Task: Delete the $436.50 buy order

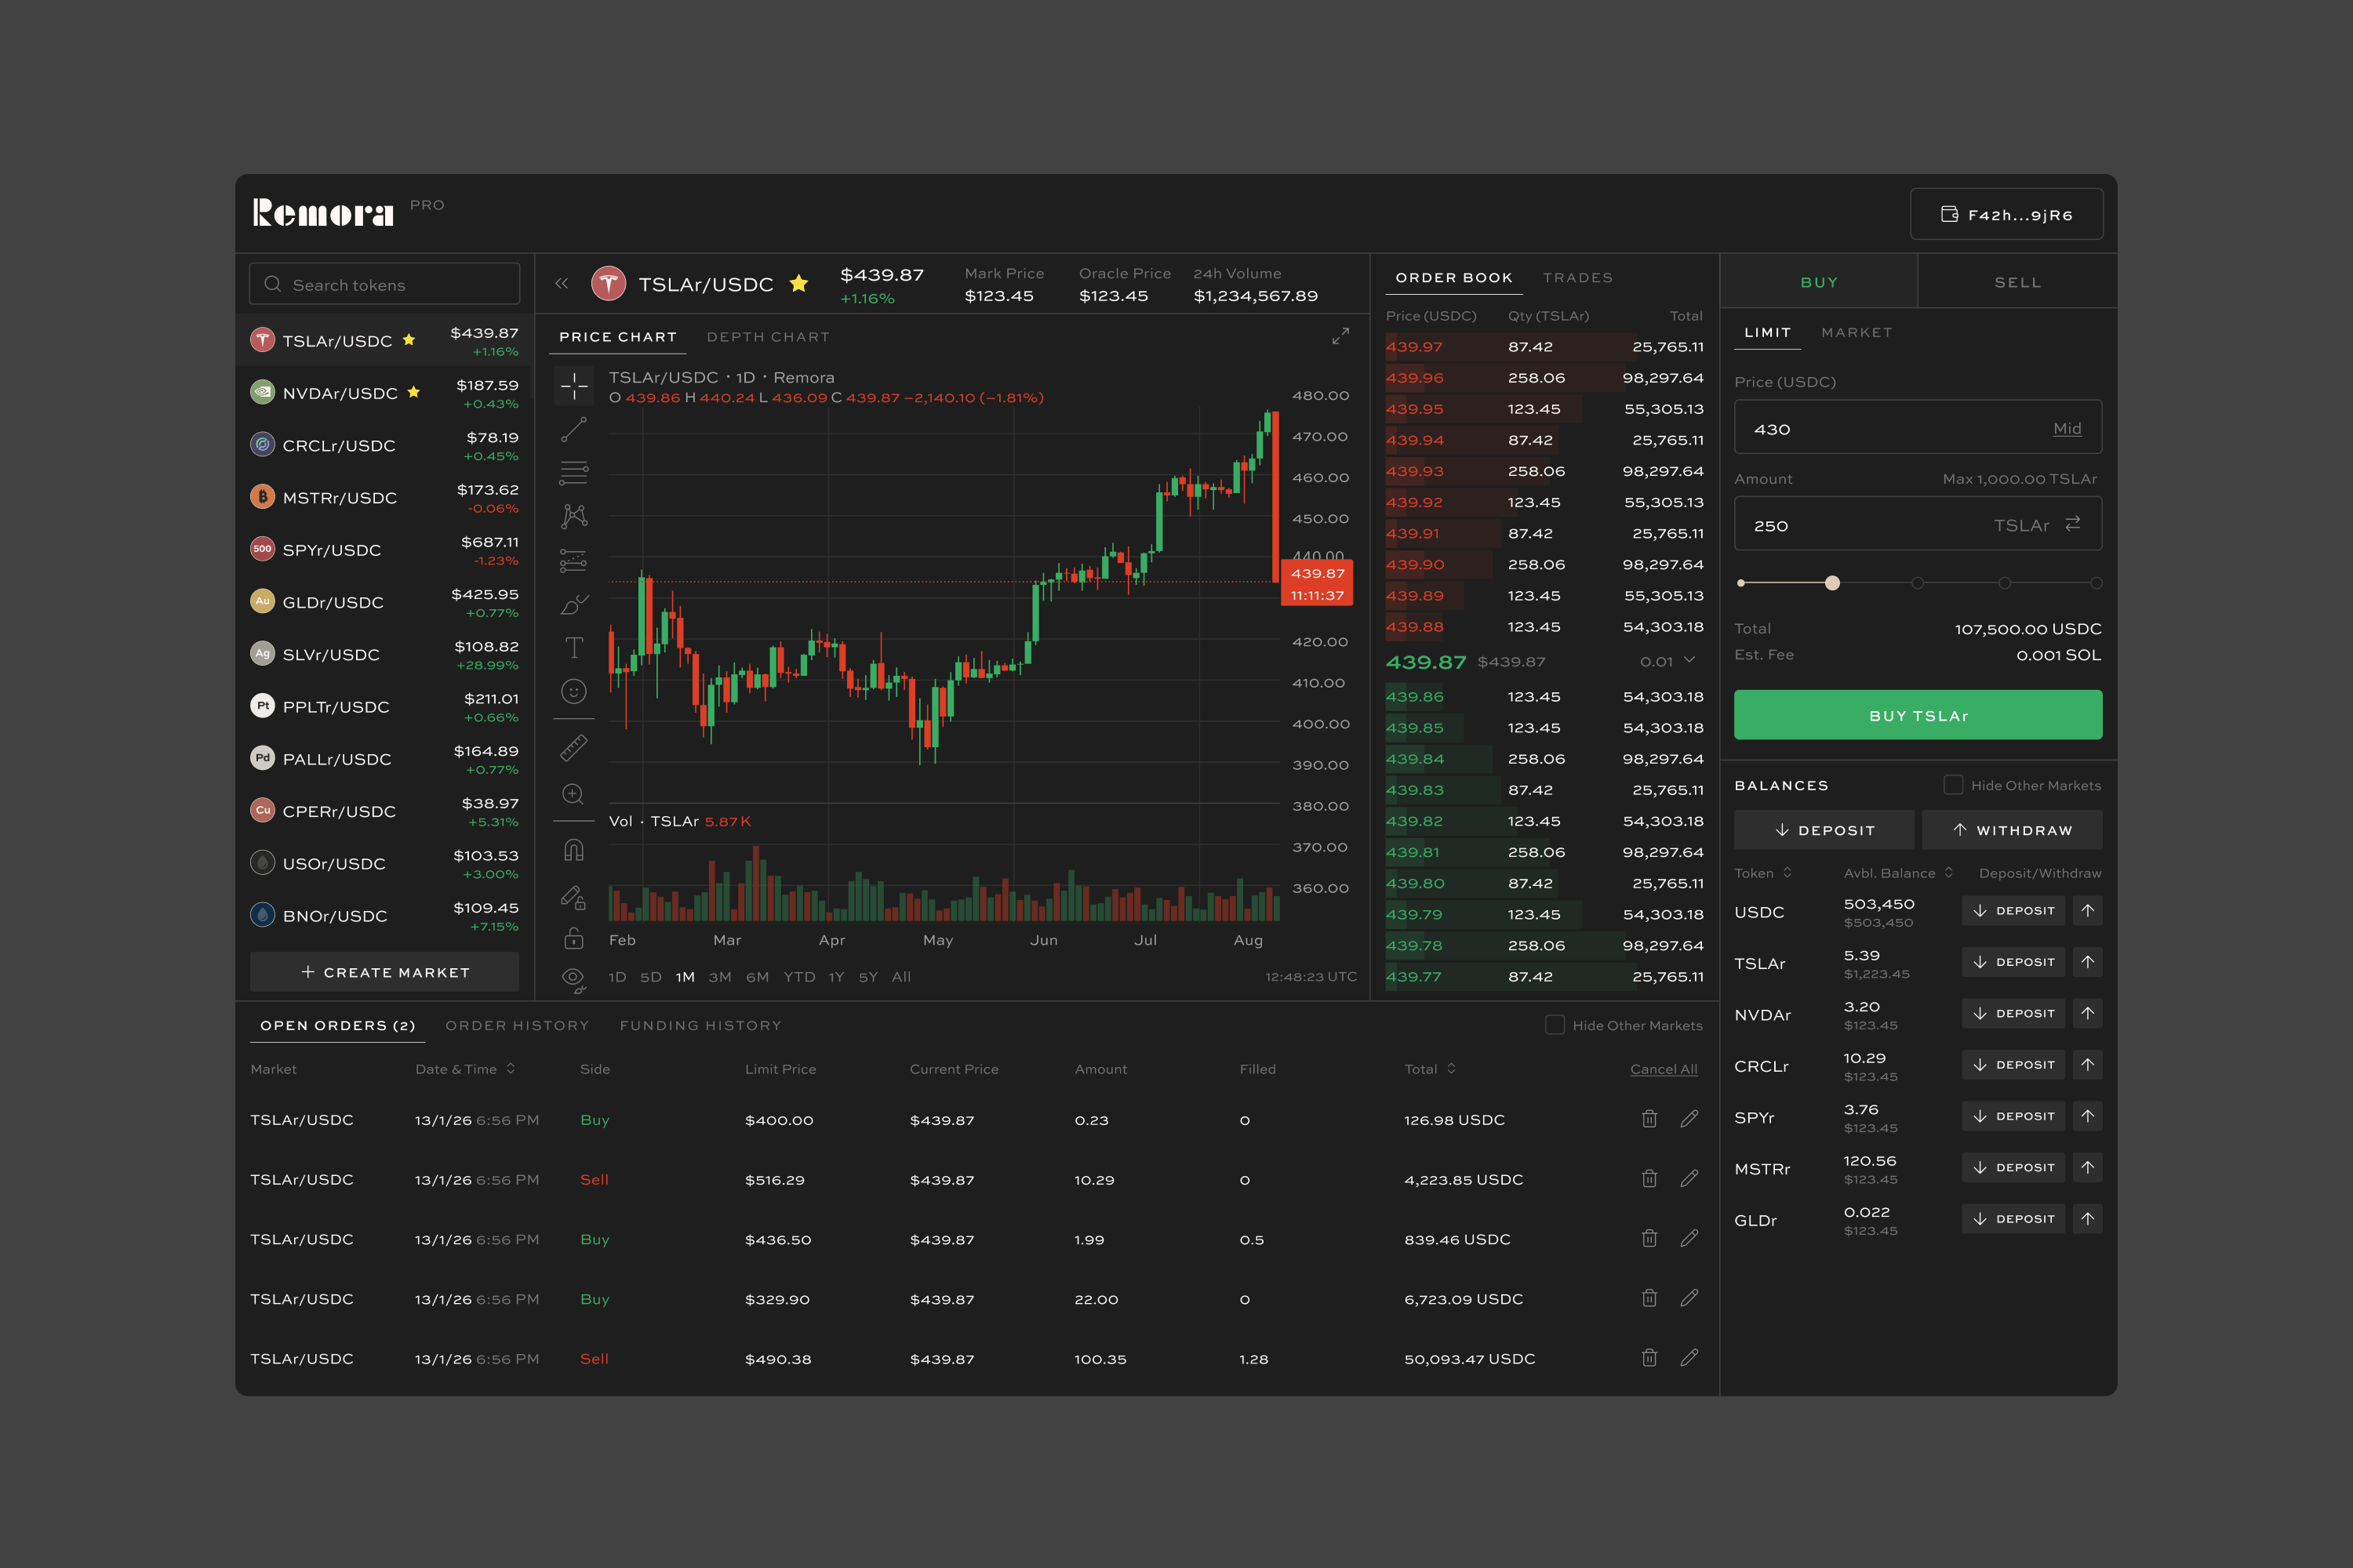Action: pyautogui.click(x=1649, y=1239)
